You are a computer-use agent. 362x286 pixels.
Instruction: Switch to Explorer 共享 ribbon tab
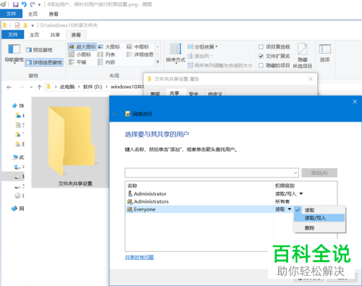point(55,35)
